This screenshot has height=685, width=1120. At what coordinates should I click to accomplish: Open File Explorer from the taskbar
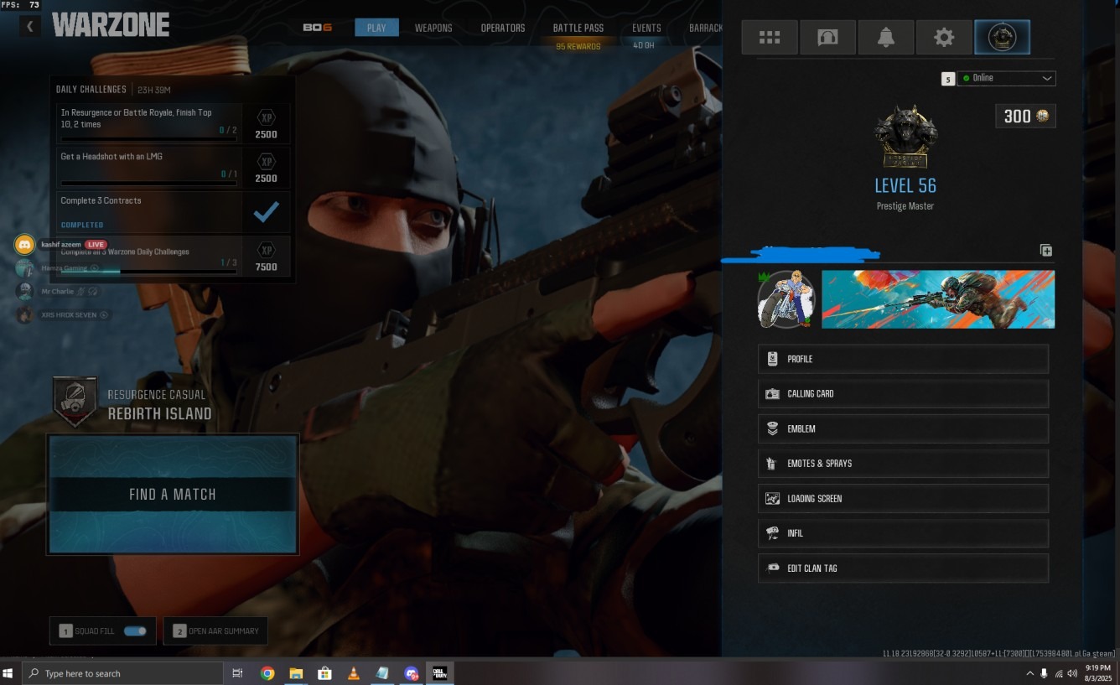click(x=296, y=673)
